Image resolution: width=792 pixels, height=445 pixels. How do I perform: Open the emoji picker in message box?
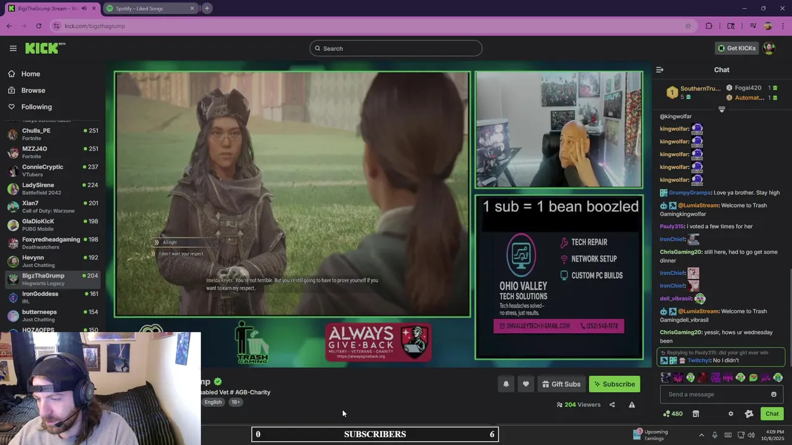pyautogui.click(x=773, y=394)
